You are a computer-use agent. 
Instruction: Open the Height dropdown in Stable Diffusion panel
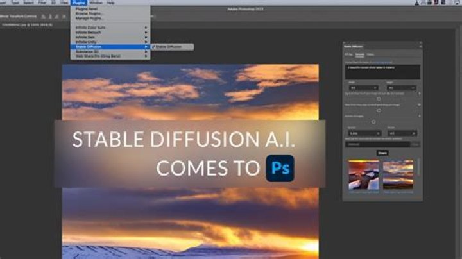coord(400,88)
